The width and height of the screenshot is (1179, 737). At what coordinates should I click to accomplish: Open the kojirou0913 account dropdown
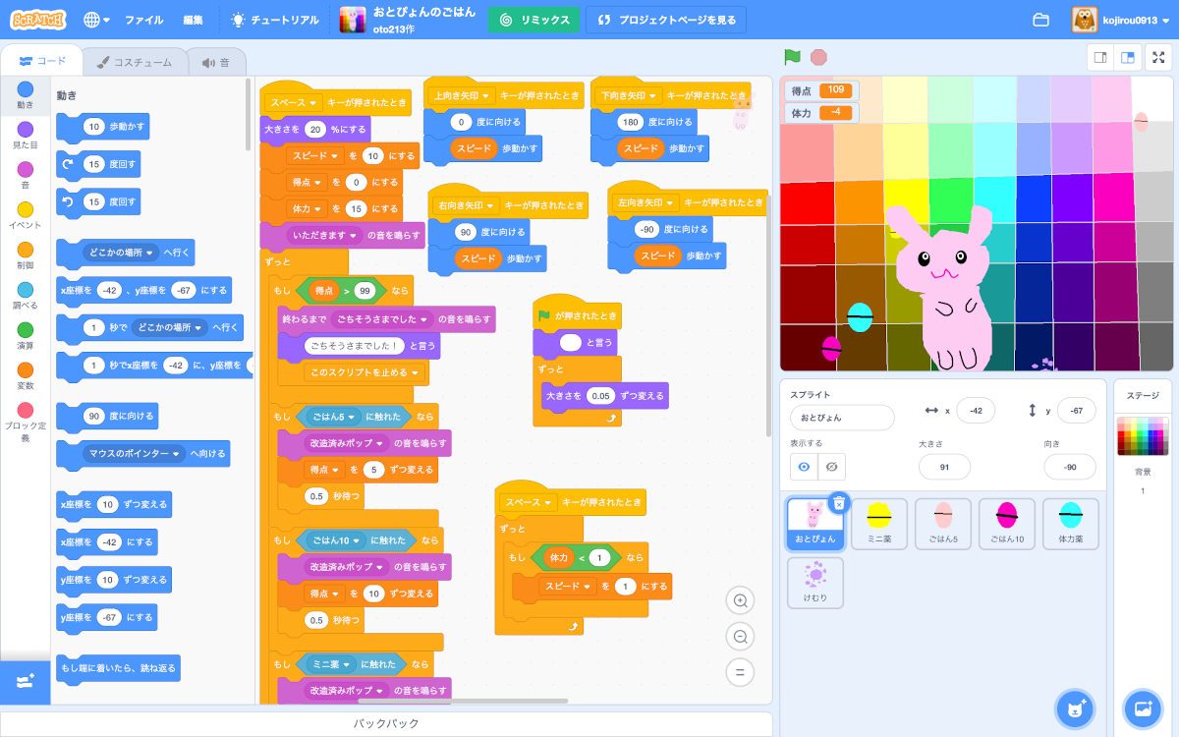pyautogui.click(x=1129, y=19)
